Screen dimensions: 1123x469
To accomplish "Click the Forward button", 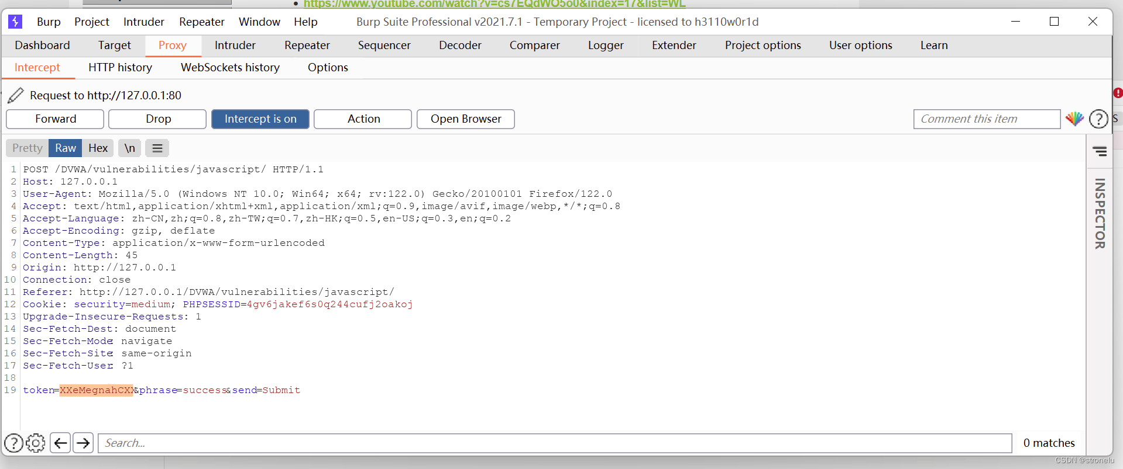I will pos(56,119).
